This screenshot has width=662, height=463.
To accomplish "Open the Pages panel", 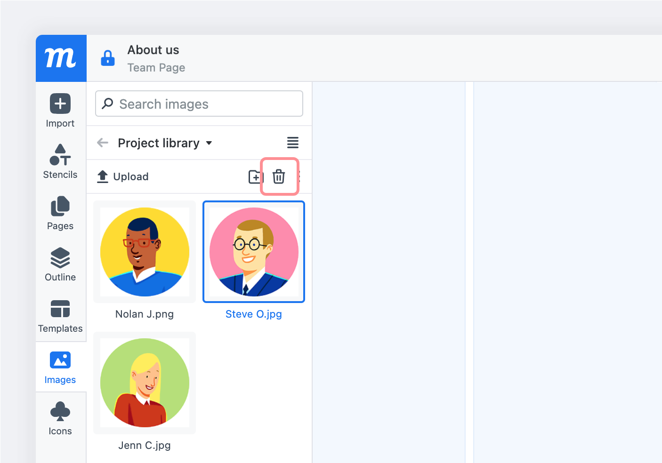I will pyautogui.click(x=60, y=213).
